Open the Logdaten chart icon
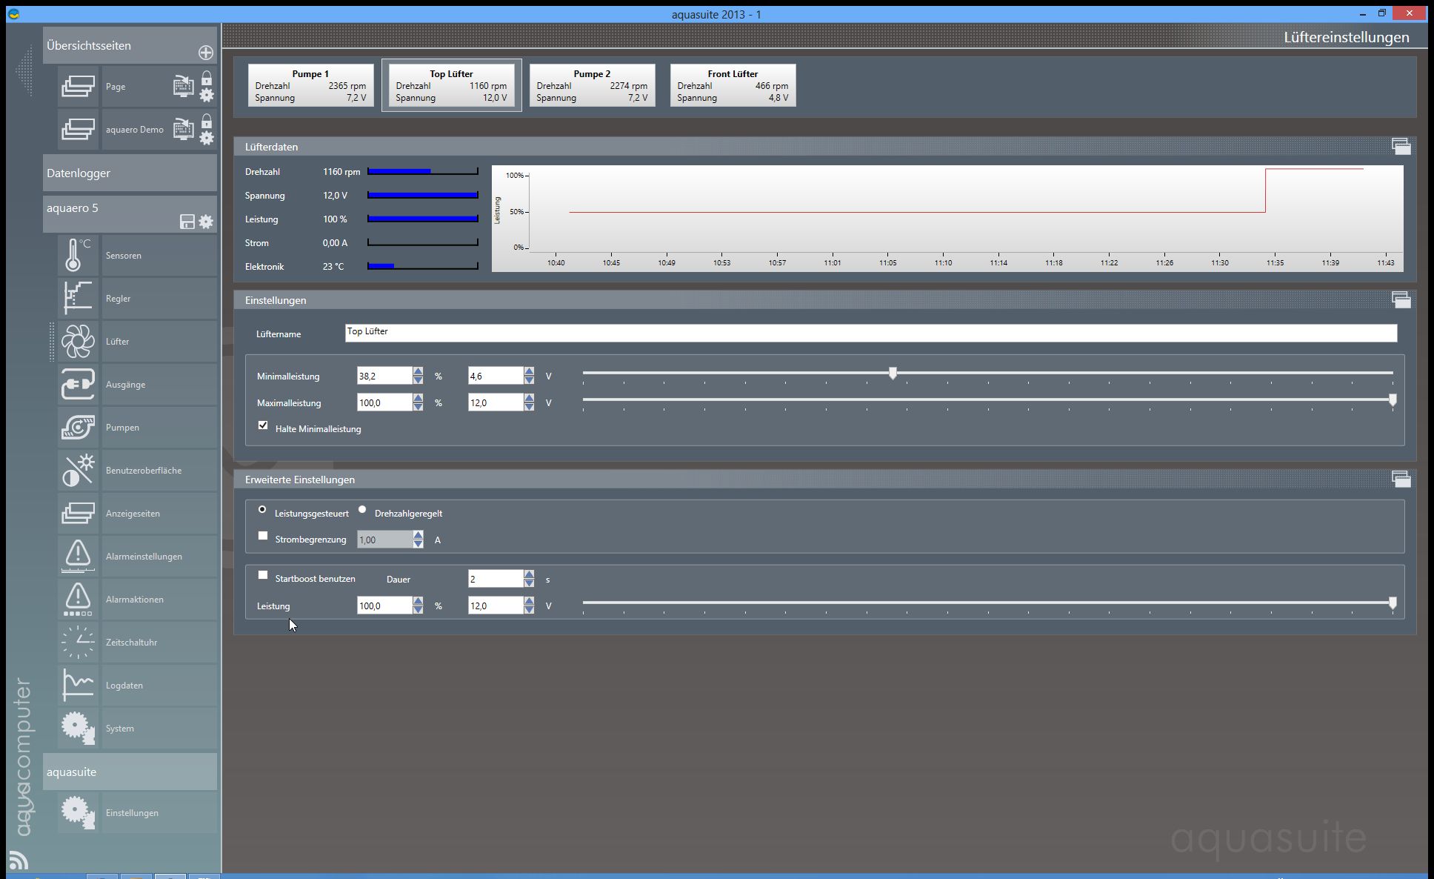This screenshot has width=1434, height=879. point(77,685)
